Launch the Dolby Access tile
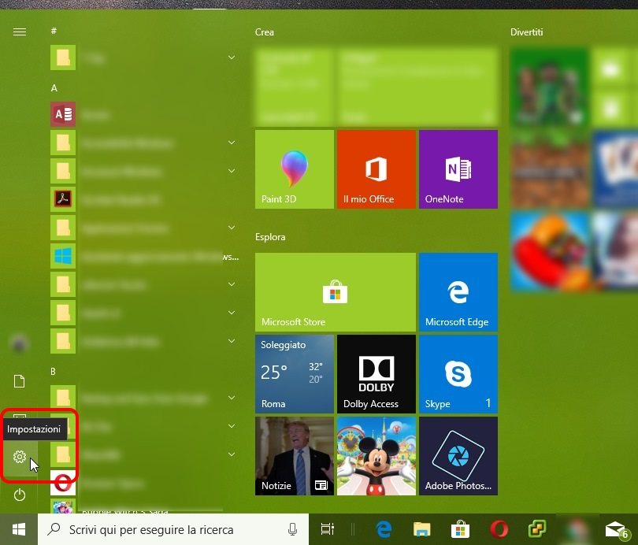Image resolution: width=638 pixels, height=545 pixels. click(x=376, y=373)
